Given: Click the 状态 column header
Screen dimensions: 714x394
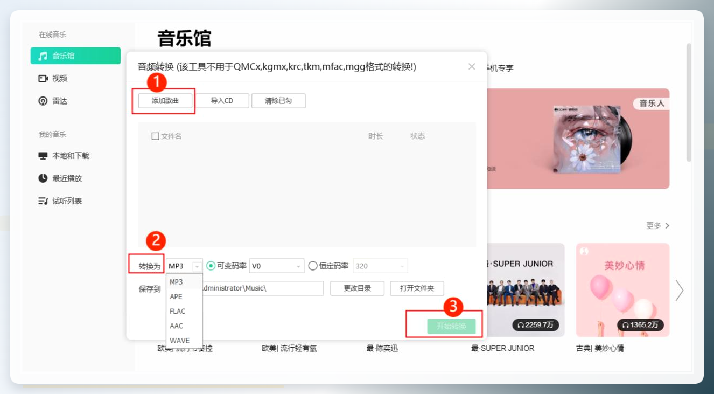Looking at the screenshot, I should [418, 136].
